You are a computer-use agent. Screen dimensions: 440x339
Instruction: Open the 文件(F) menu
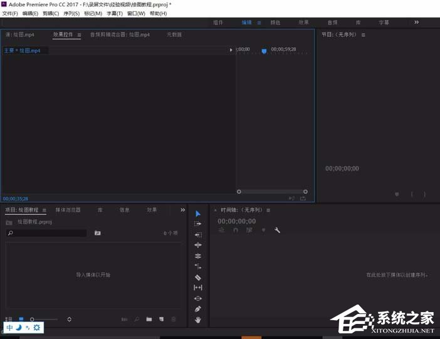click(10, 13)
